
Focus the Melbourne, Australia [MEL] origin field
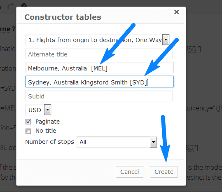point(100,68)
